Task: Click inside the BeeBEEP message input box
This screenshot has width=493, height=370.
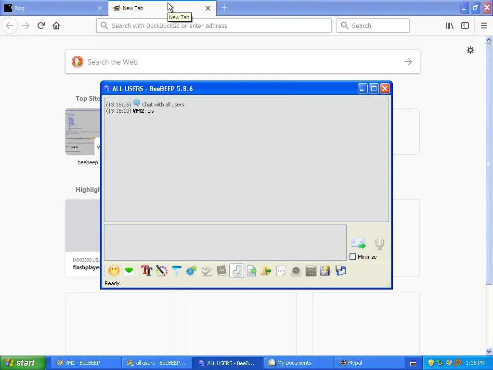Action: tap(225, 243)
